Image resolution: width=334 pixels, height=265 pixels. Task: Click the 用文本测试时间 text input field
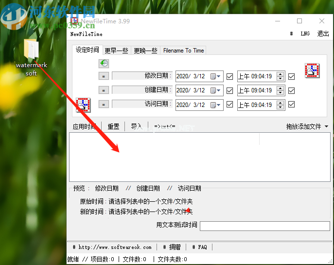(x=264, y=226)
